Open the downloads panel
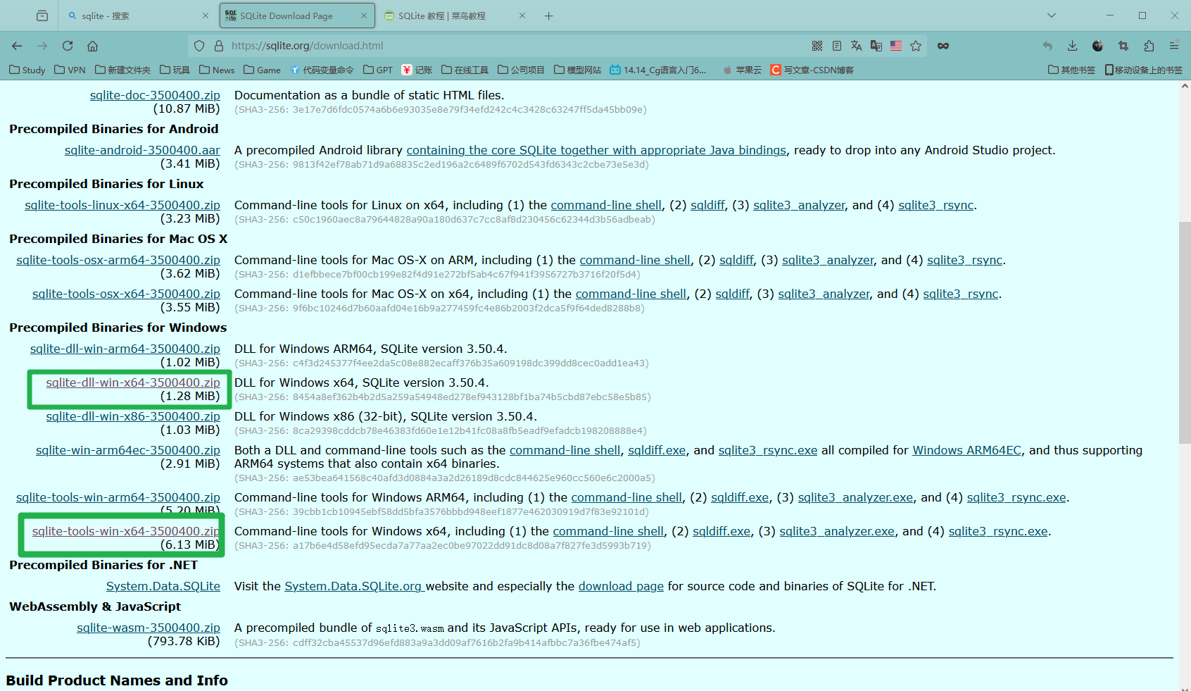The image size is (1191, 691). click(1073, 46)
